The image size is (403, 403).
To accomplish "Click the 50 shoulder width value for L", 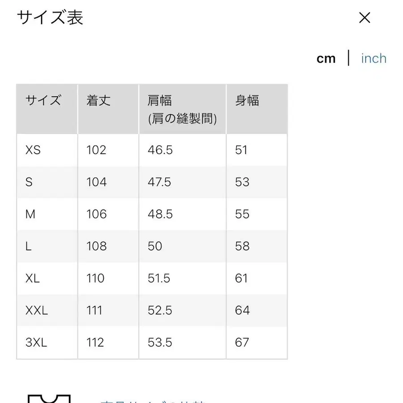I will tap(154, 246).
